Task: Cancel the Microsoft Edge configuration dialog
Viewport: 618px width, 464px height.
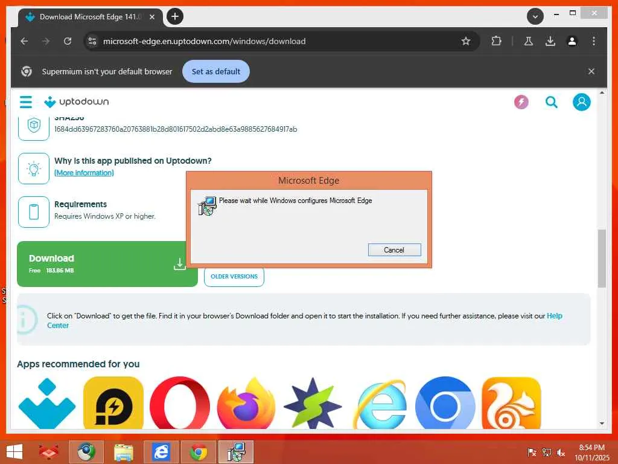Action: pyautogui.click(x=394, y=250)
